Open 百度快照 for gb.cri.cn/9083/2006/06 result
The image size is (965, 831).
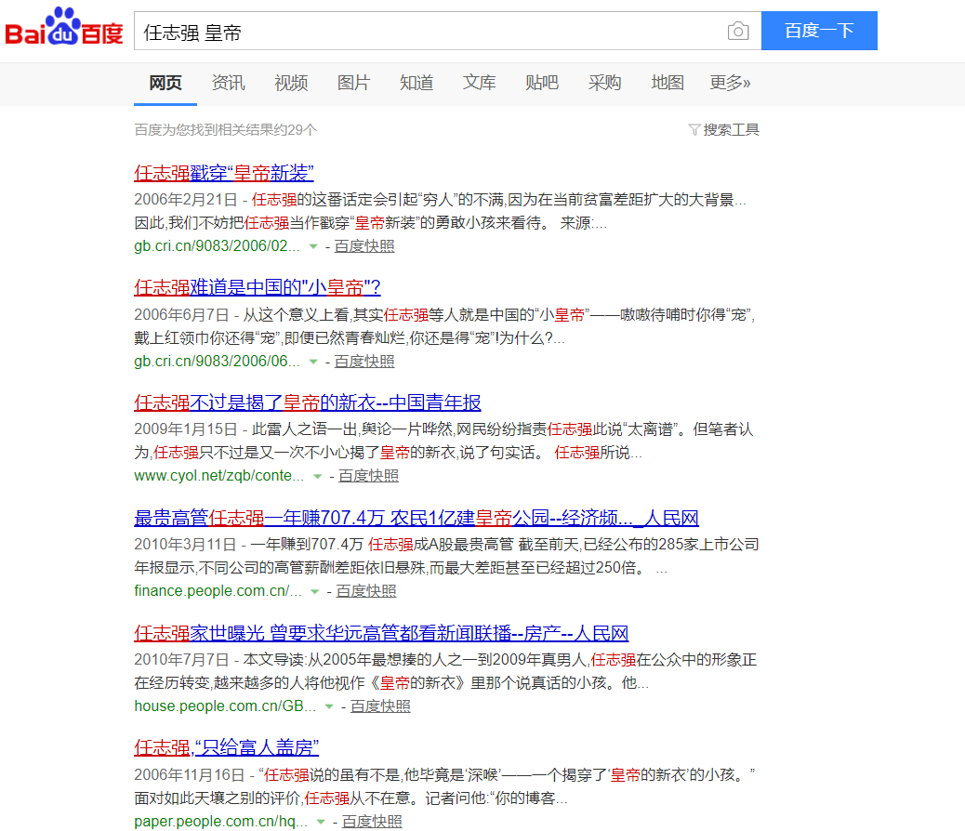point(364,362)
